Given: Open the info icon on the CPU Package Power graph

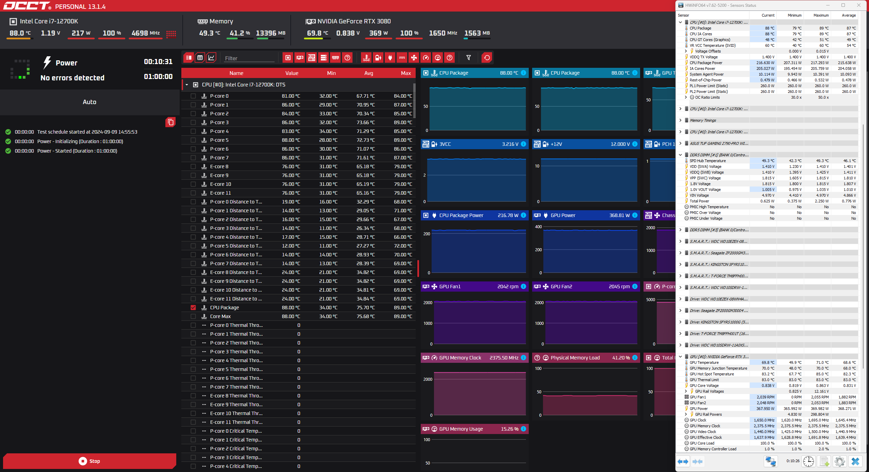Looking at the screenshot, I should [524, 215].
